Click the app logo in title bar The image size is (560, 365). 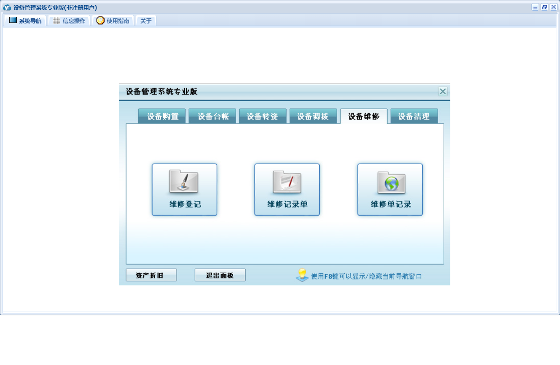(x=7, y=8)
